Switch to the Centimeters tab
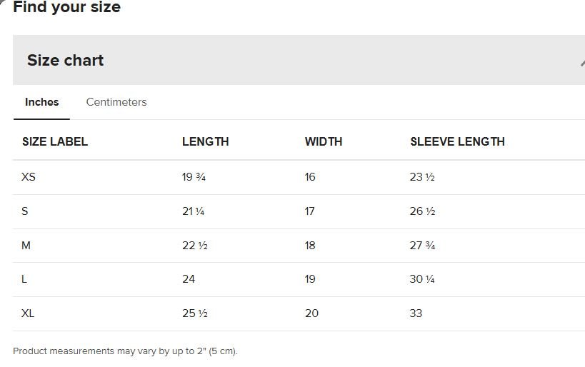Viewport: 585px width, 367px height. click(116, 102)
